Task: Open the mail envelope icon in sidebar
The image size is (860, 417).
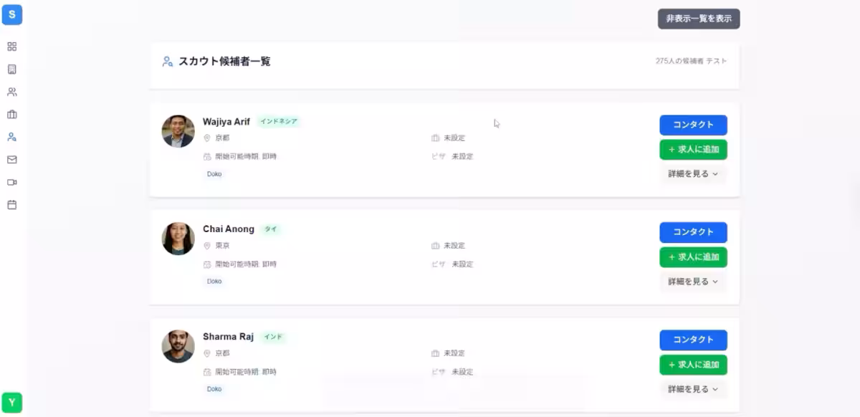Action: [x=11, y=160]
